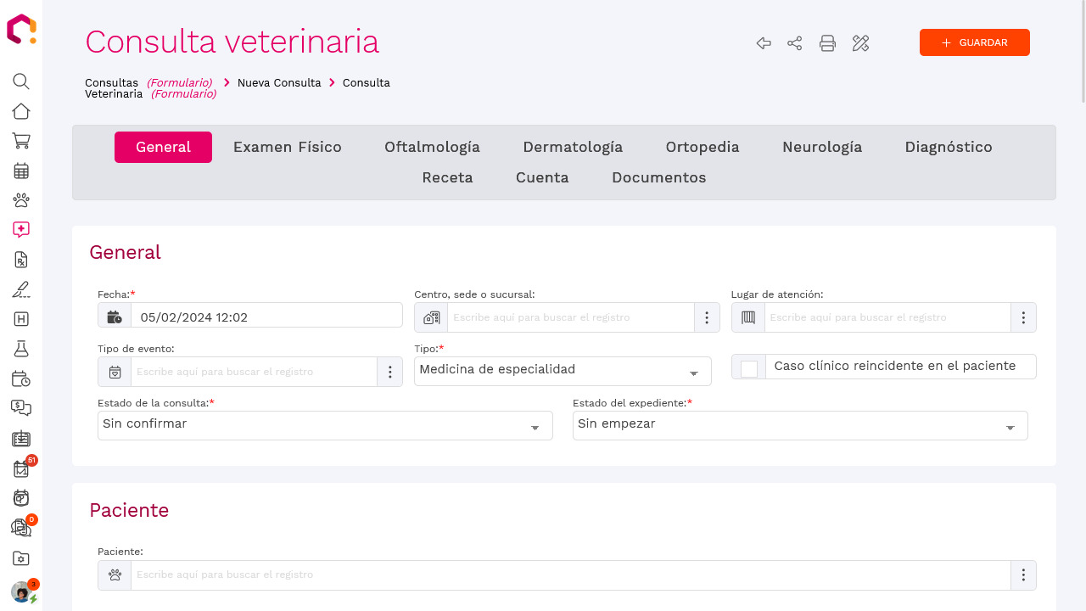Open the Fecha date picker calendar icon
This screenshot has height=611, width=1086.
pos(115,315)
